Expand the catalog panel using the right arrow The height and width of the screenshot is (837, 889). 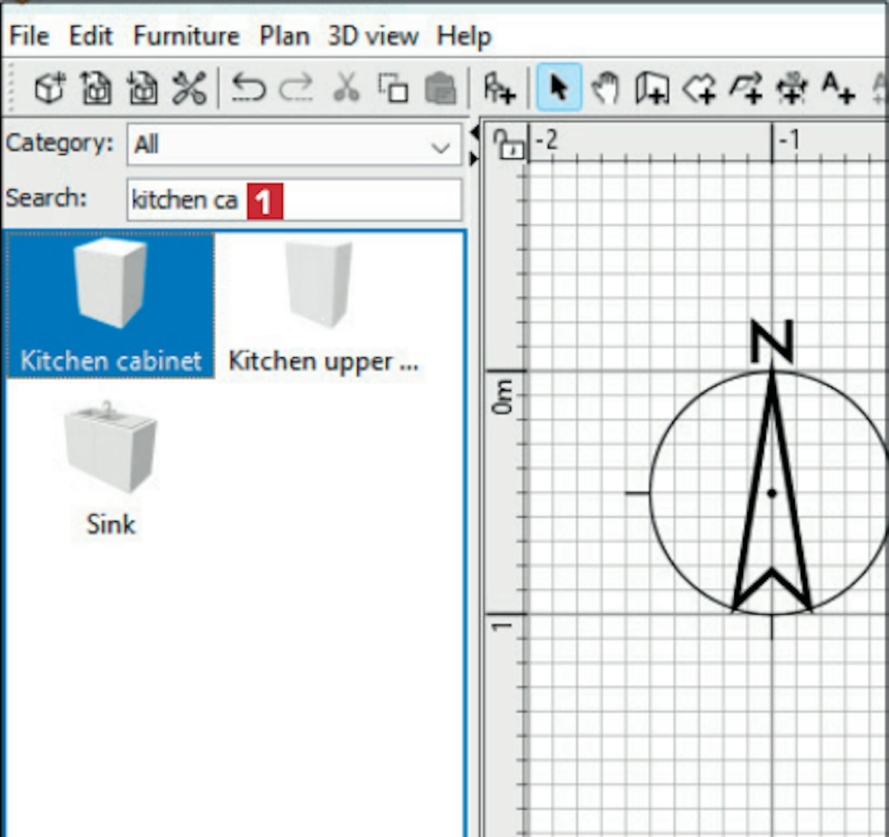point(474,159)
